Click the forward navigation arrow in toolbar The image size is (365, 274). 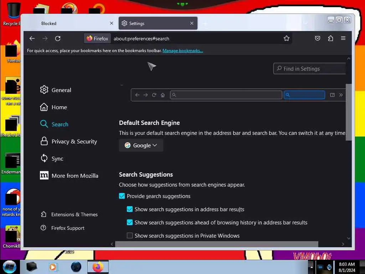tap(45, 39)
